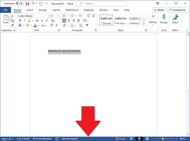The width and height of the screenshot is (190, 141).
Task: Activate the Format Painter brush
Action: click(x=12, y=25)
